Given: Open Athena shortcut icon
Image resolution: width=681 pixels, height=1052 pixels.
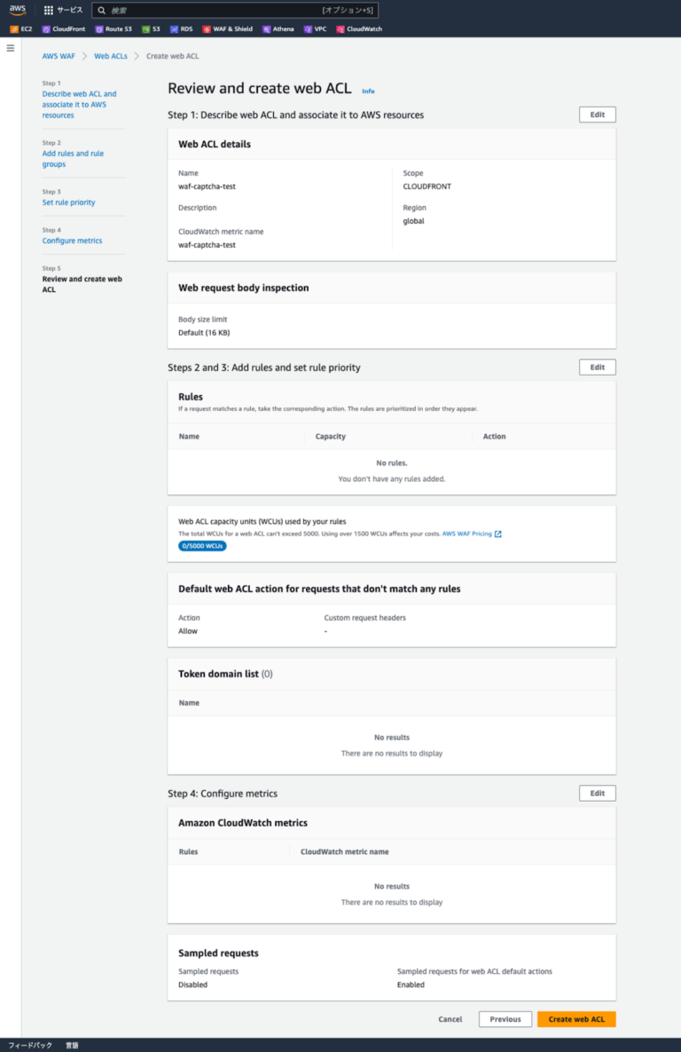Looking at the screenshot, I should tap(267, 29).
